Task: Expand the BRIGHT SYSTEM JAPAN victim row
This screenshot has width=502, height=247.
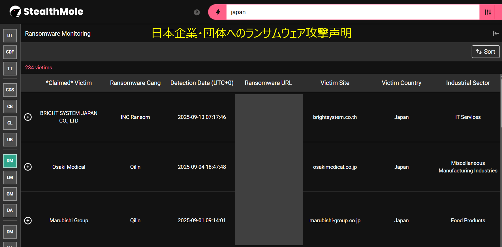Action: click(x=28, y=117)
